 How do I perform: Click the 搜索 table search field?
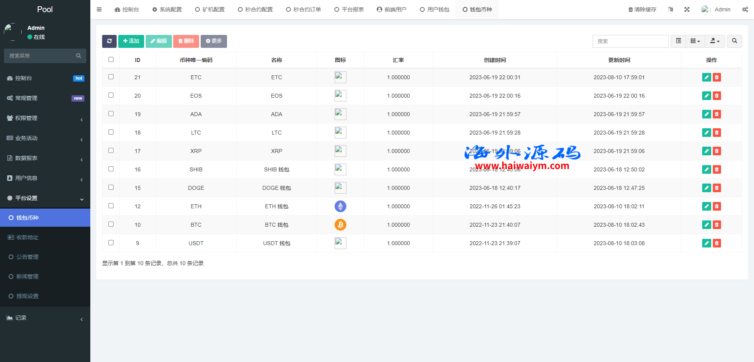click(630, 41)
